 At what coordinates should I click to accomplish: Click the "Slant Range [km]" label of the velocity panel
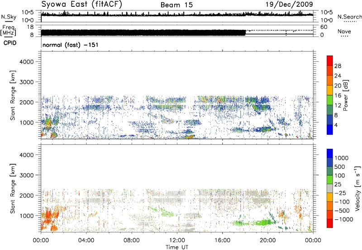(x=13, y=189)
